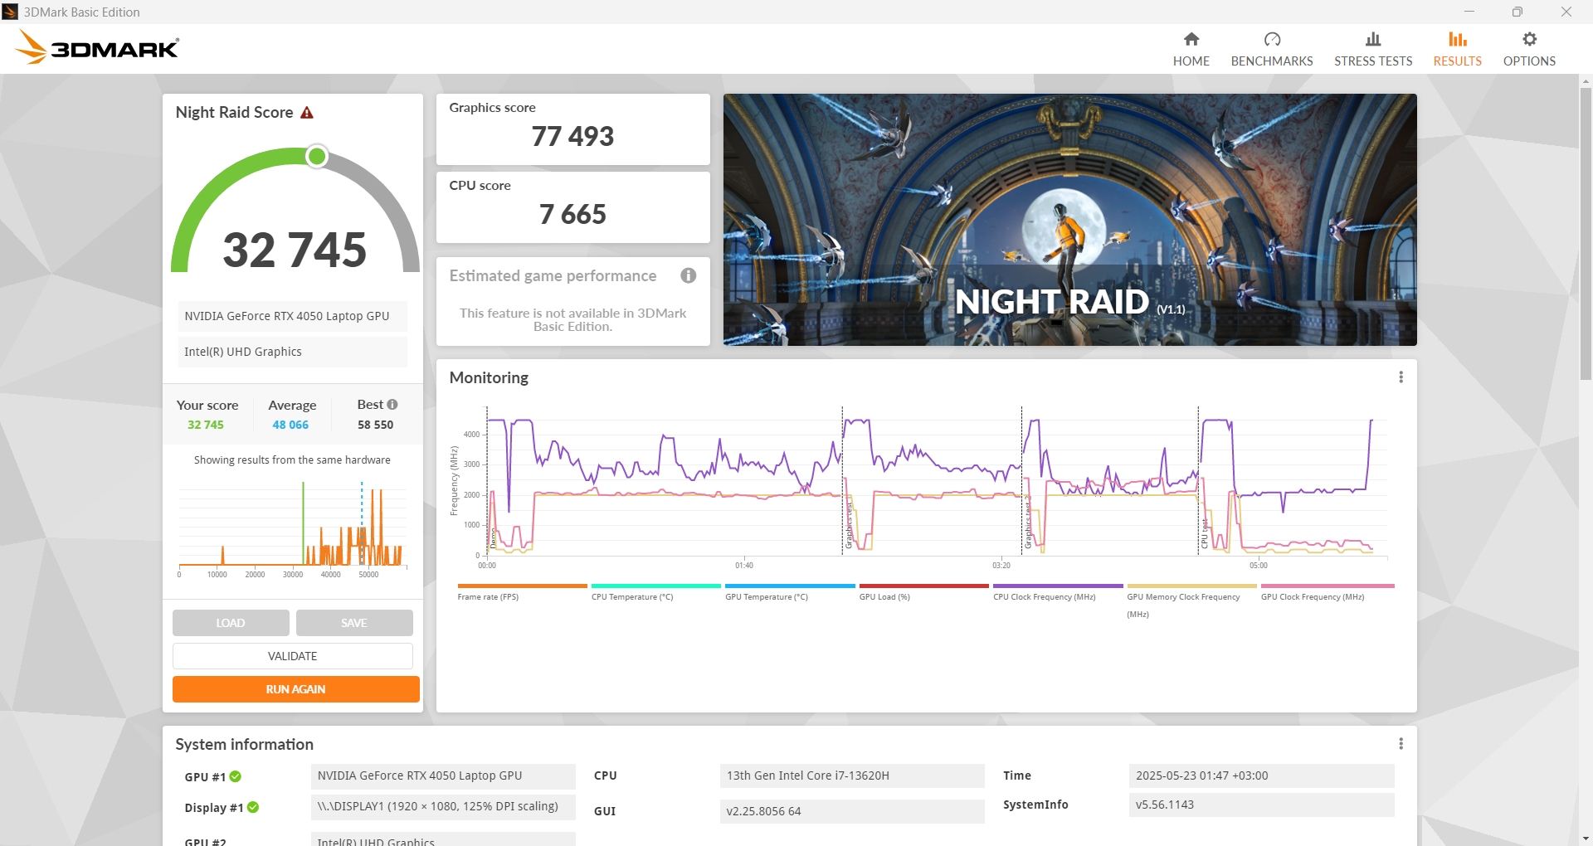The image size is (1593, 846).
Task: Toggle the Frame rate (FPS) legend
Action: click(523, 592)
